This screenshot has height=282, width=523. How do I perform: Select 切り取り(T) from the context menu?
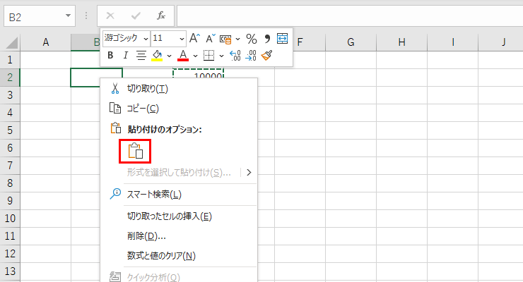pos(147,88)
